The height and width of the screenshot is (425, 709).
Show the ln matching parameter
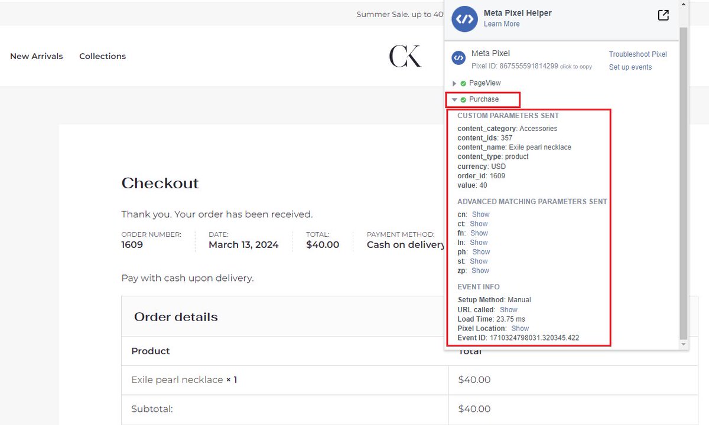point(479,243)
